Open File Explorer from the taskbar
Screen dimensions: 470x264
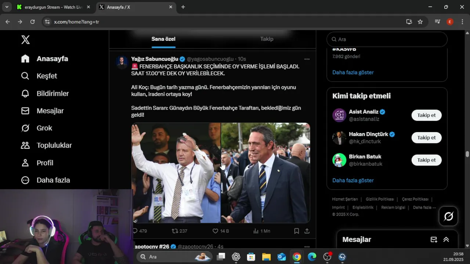[266, 257]
